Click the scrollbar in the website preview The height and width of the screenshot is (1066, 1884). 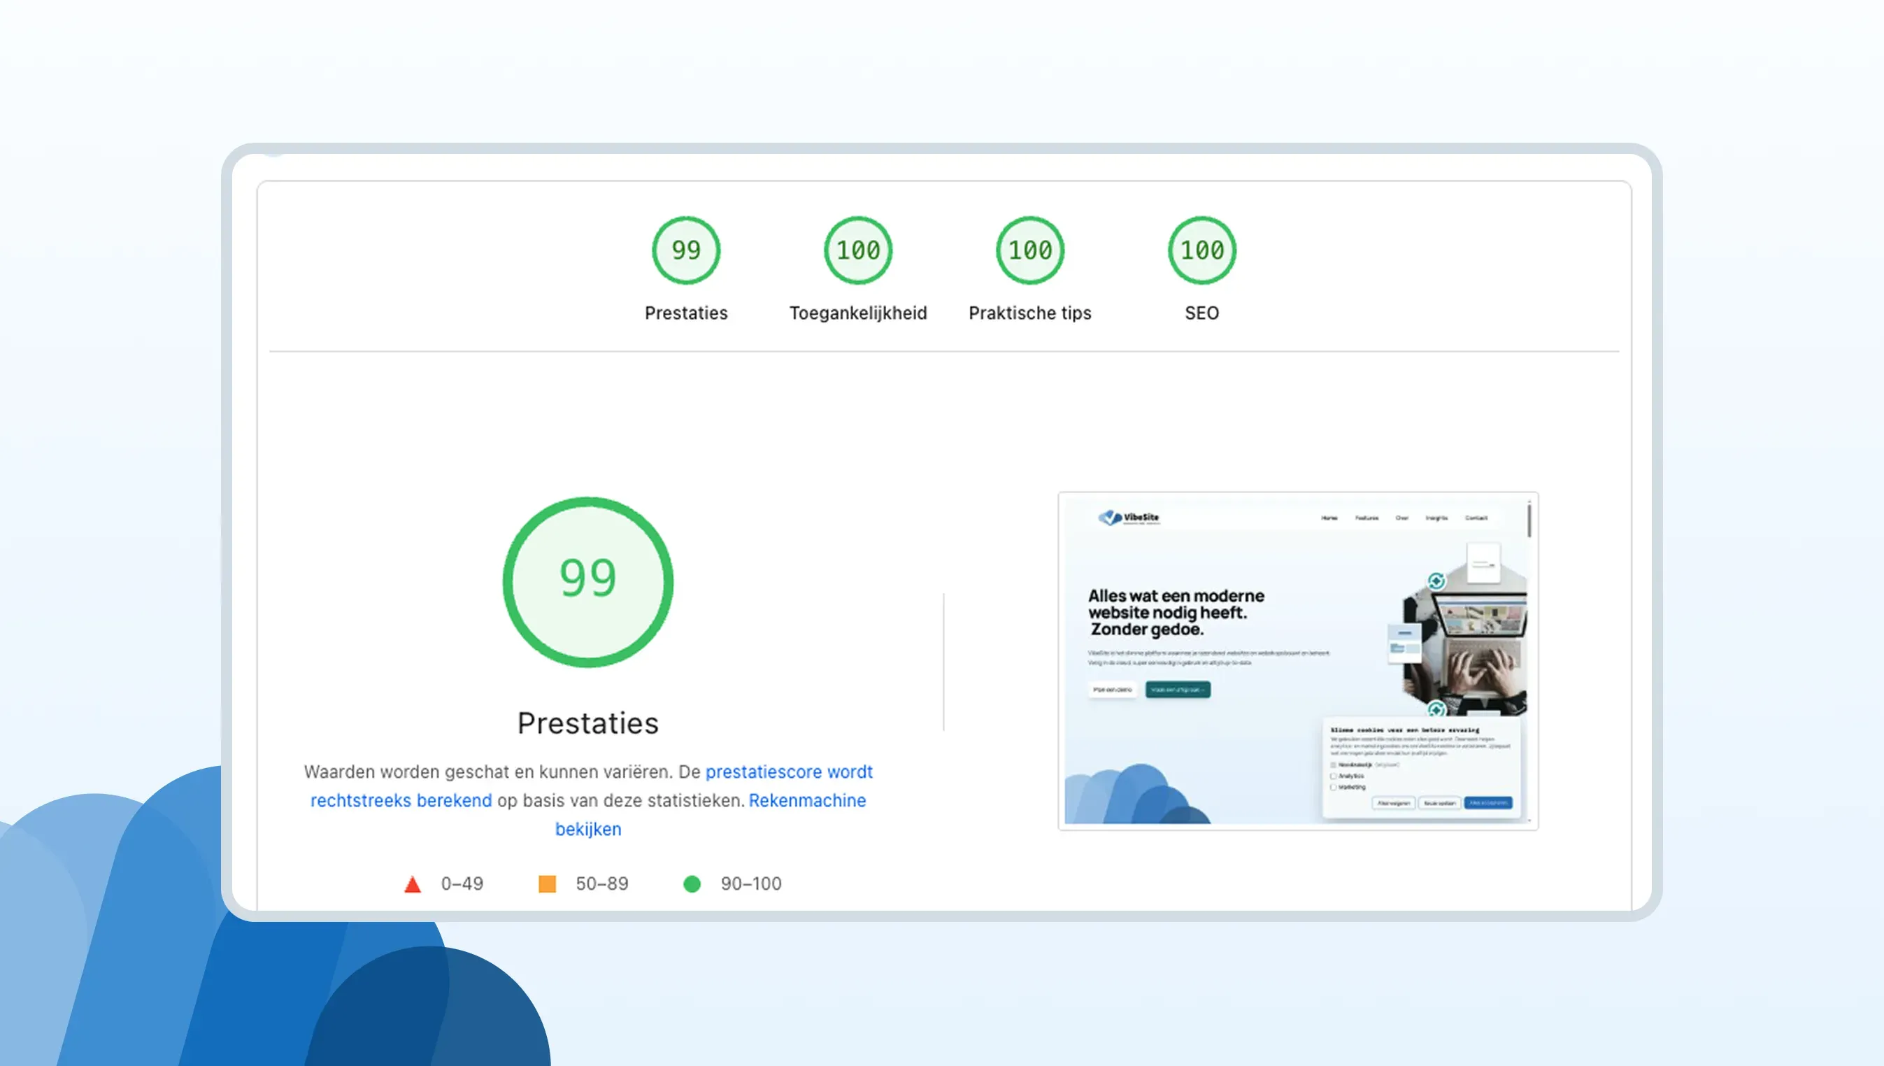click(x=1529, y=521)
